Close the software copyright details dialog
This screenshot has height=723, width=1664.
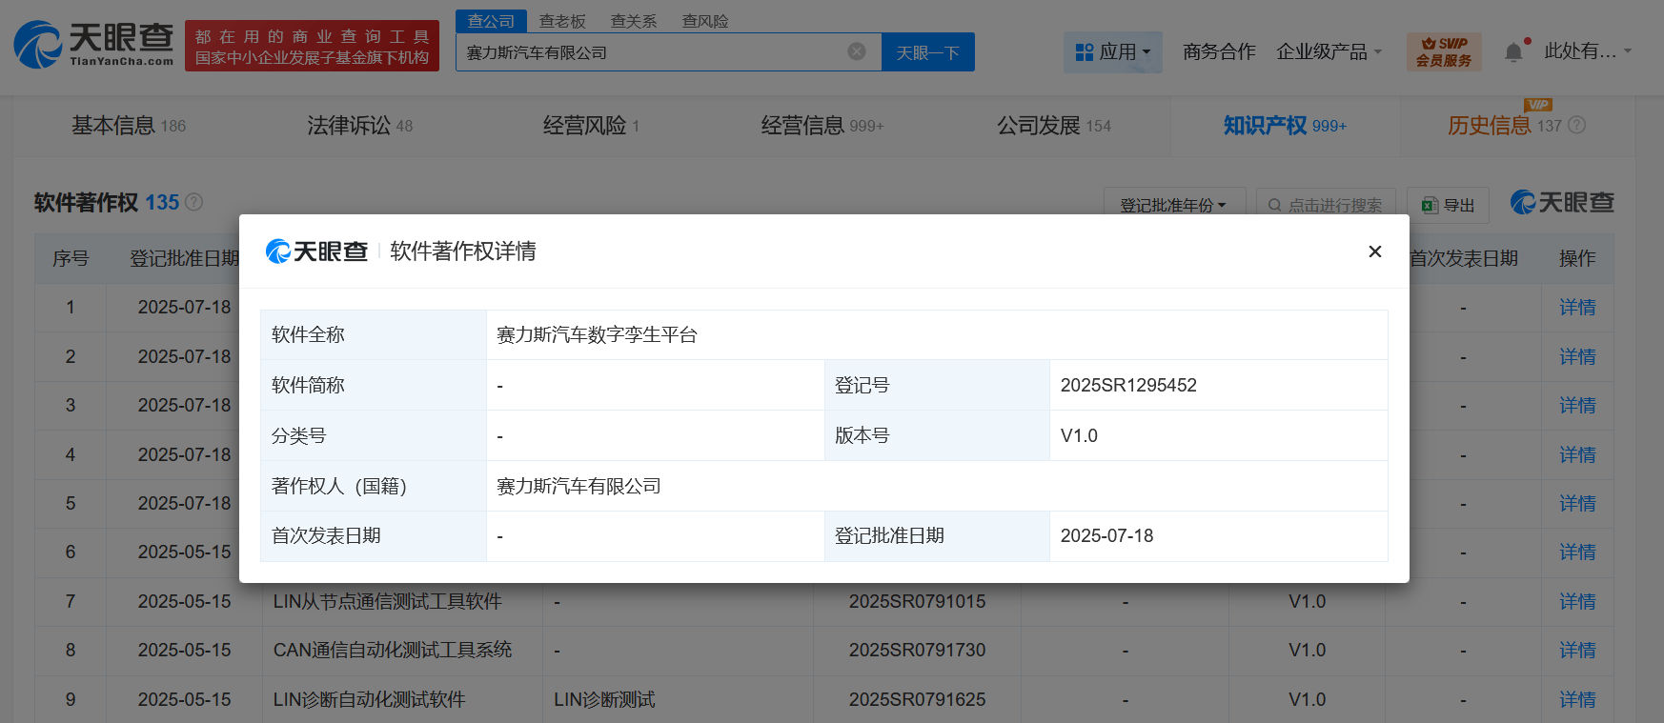[x=1374, y=251]
